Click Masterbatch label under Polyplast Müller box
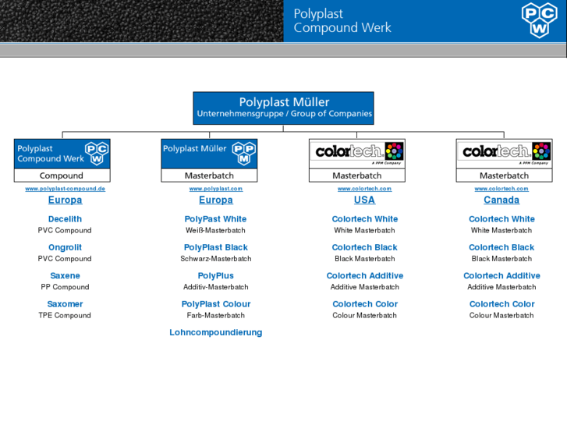Screen dimensions: 567x425 click(x=209, y=175)
